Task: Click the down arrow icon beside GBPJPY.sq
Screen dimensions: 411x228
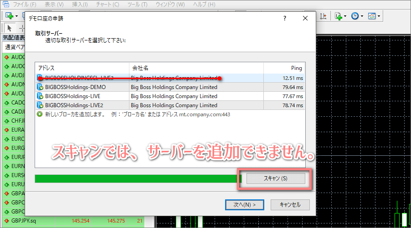Action: point(7,221)
